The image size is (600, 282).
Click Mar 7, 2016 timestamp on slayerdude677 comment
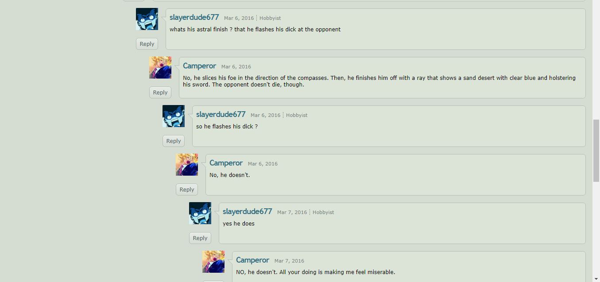(292, 212)
